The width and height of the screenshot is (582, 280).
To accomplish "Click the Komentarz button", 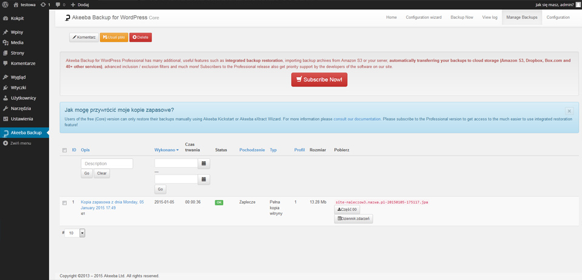I will (x=84, y=38).
